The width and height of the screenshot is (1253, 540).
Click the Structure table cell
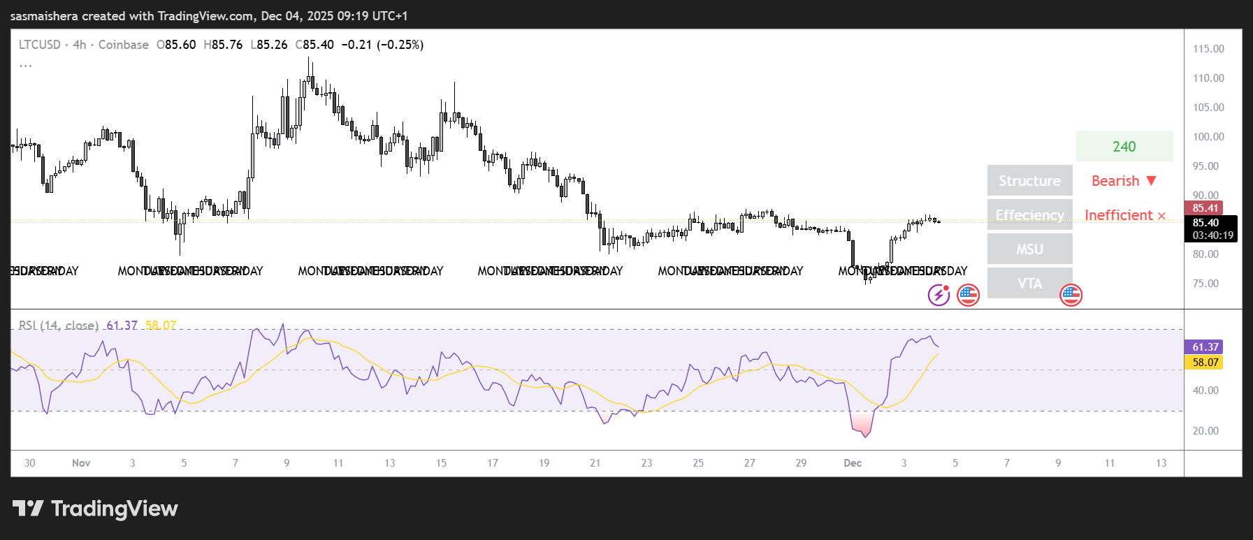[x=1029, y=181]
